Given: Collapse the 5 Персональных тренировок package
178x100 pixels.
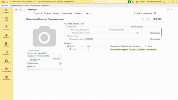Looking at the screenshot, I should pyautogui.click(x=68, y=30).
